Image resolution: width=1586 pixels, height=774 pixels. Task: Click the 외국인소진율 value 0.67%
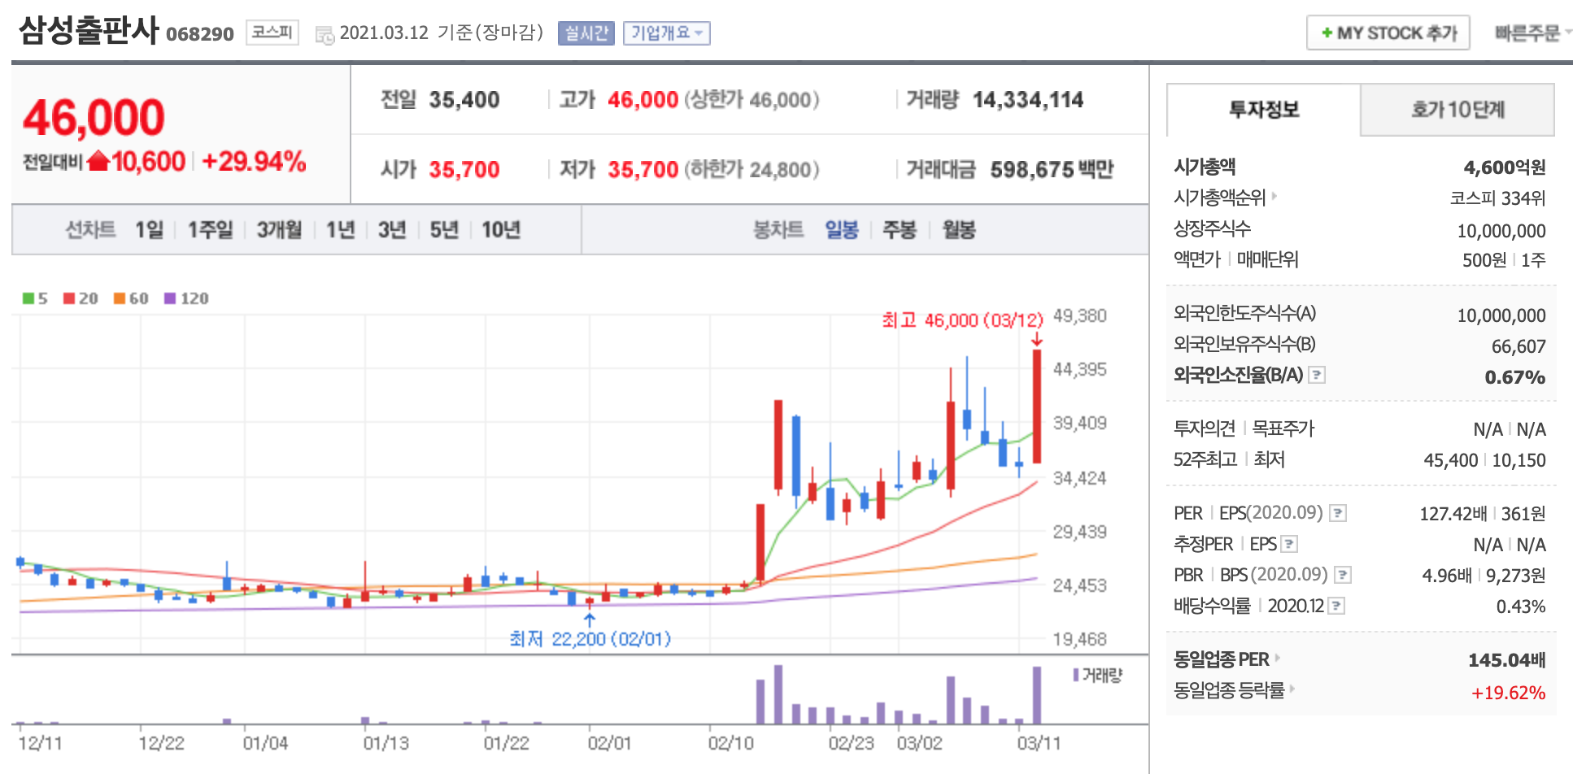pos(1515,377)
